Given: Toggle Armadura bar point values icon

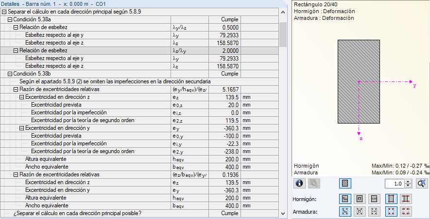Looking at the screenshot, I should pyautogui.click(x=406, y=211).
